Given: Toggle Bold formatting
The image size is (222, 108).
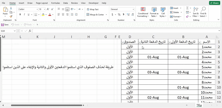Looking at the screenshot, I should pyautogui.click(x=20, y=15).
